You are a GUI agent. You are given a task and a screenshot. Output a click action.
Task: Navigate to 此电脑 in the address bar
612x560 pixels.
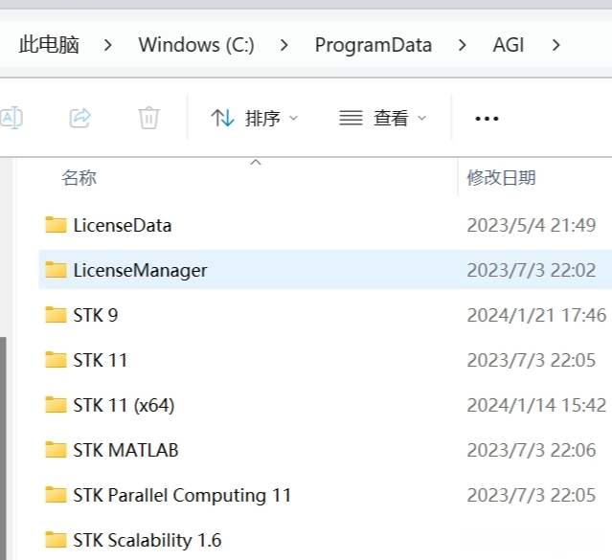[49, 45]
